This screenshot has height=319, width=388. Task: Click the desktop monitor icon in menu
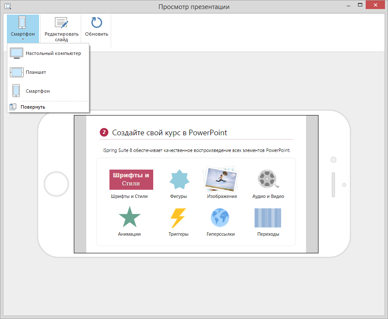[x=17, y=53]
